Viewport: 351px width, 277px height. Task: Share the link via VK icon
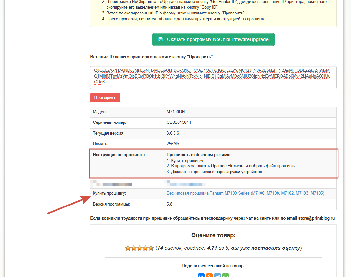pyautogui.click(x=201, y=275)
